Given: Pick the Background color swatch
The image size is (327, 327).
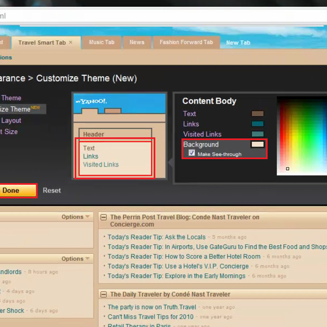Looking at the screenshot, I should (258, 144).
